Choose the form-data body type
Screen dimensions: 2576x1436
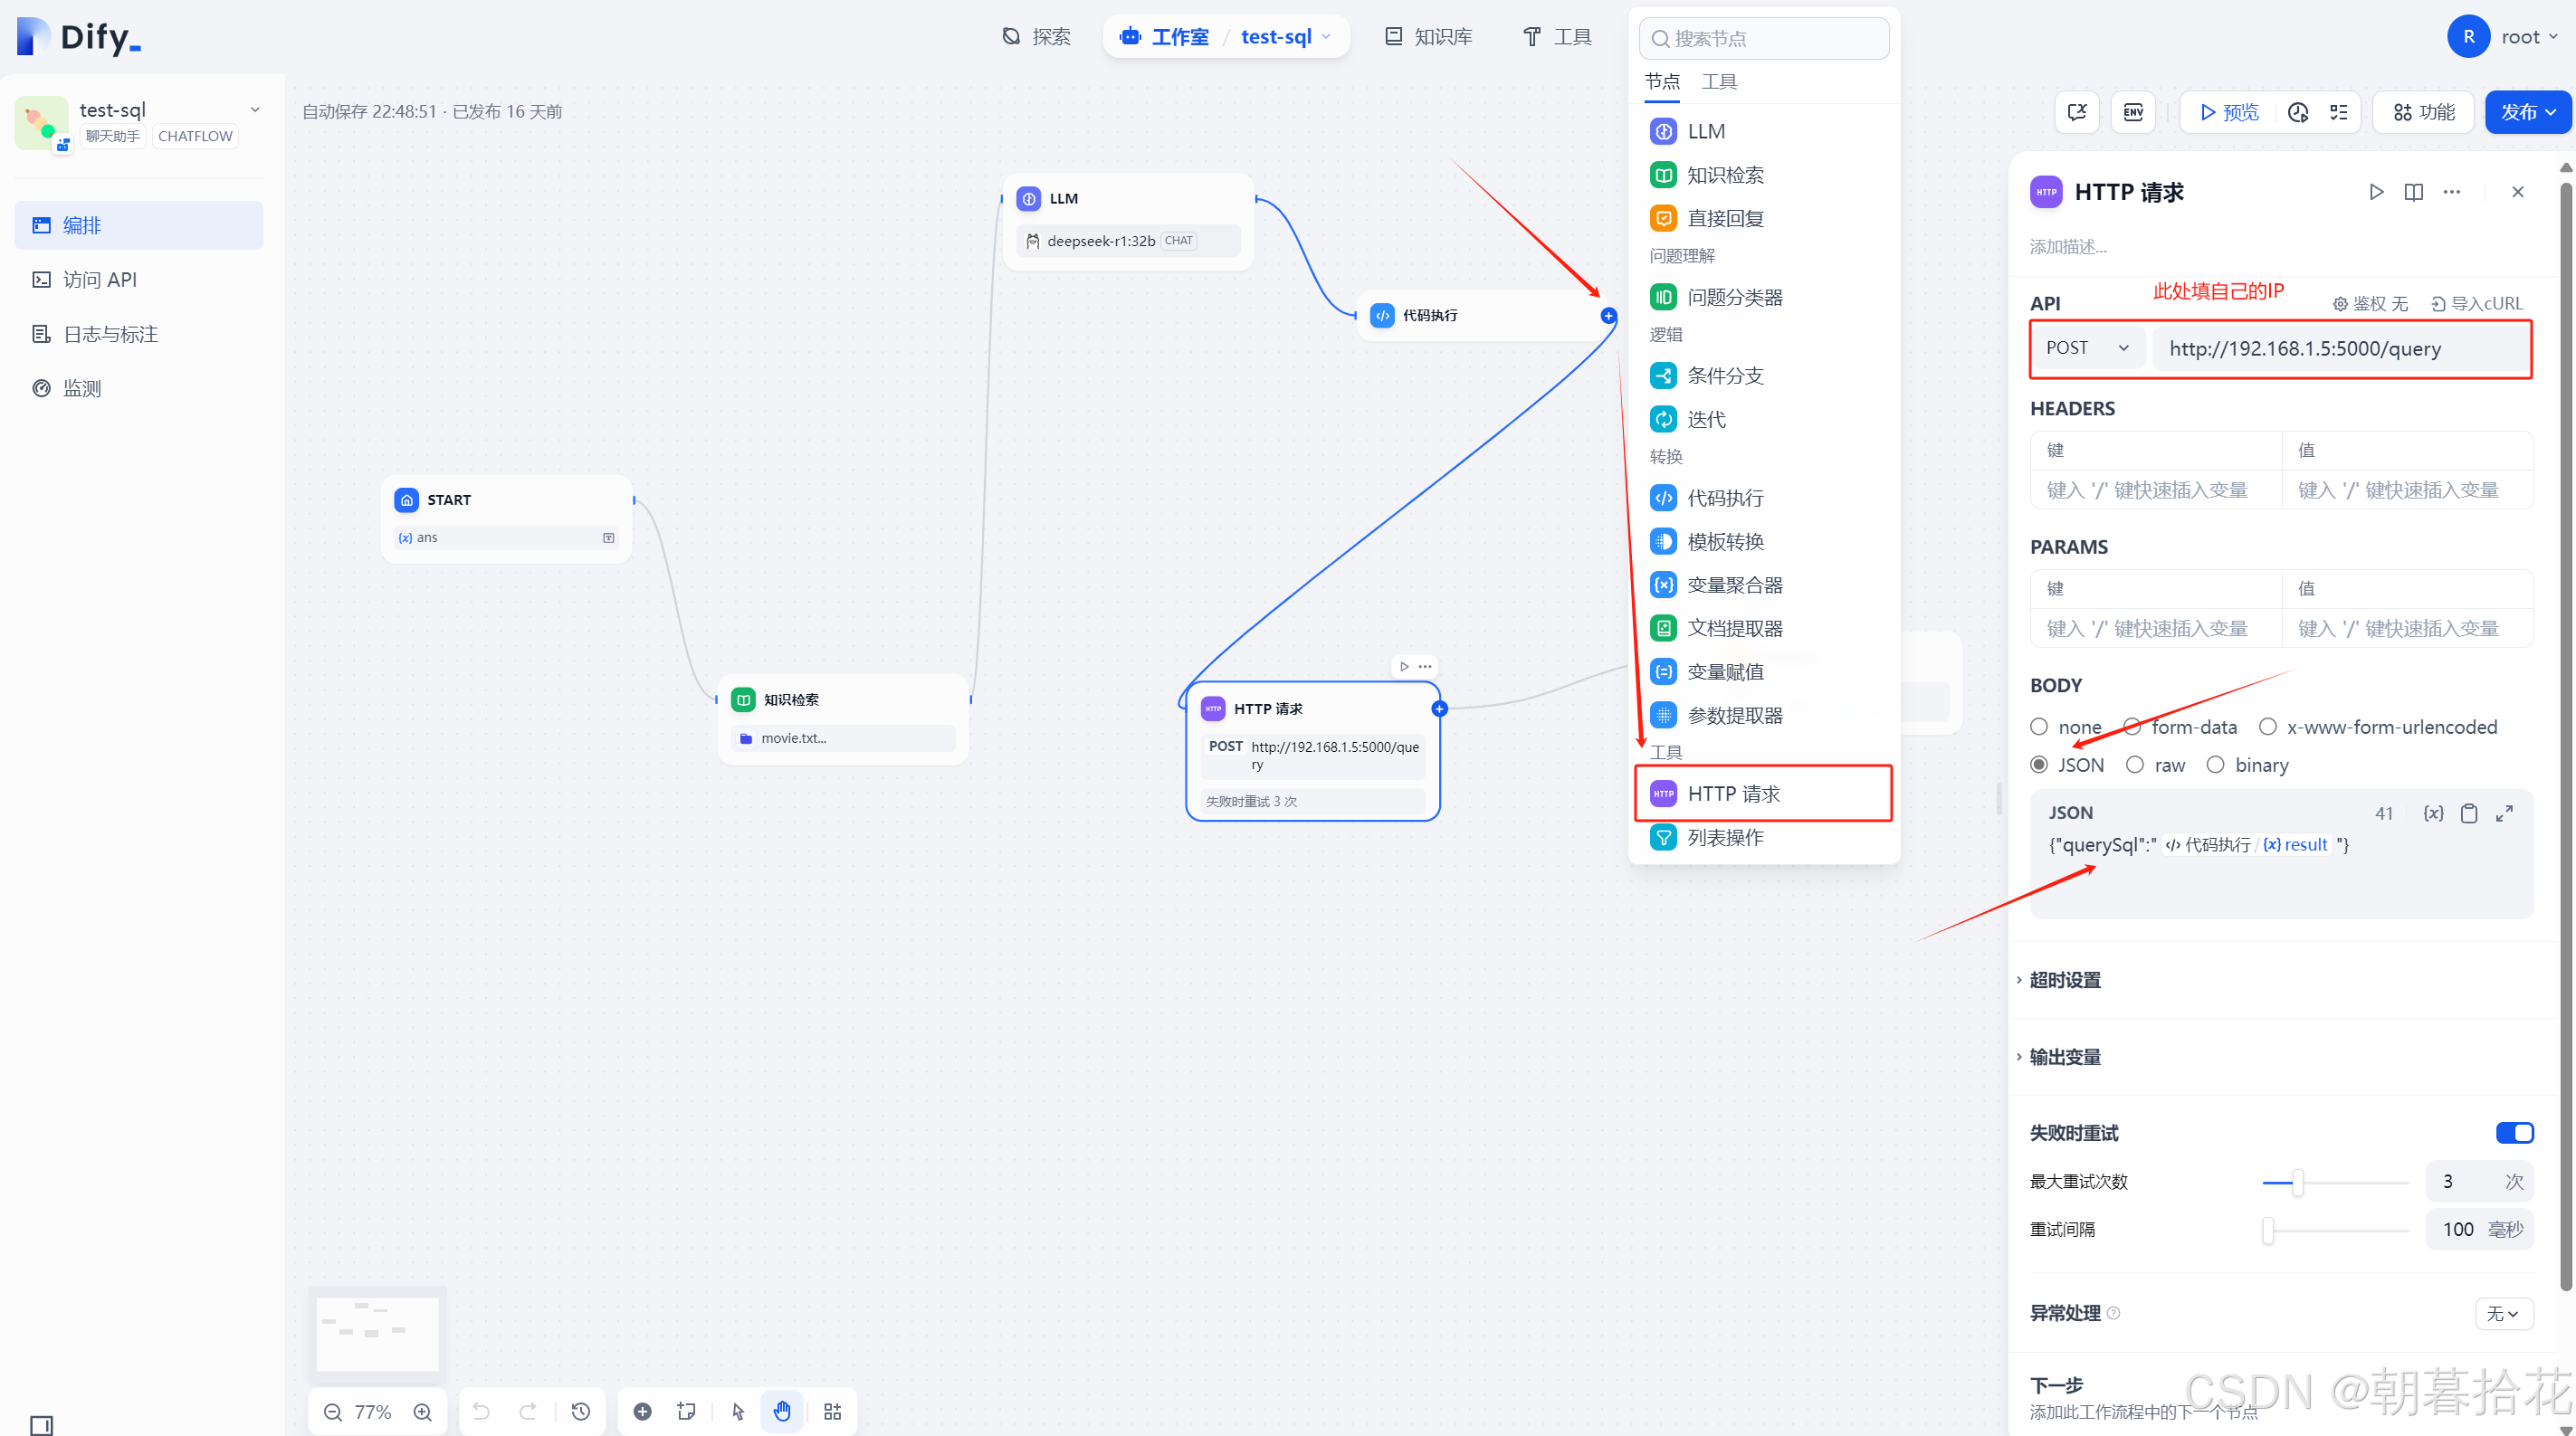point(2132,727)
